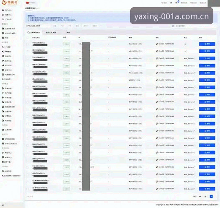Click the site logo in the header
Image resolution: width=220 pixels, height=208 pixels.
(x=10, y=3)
